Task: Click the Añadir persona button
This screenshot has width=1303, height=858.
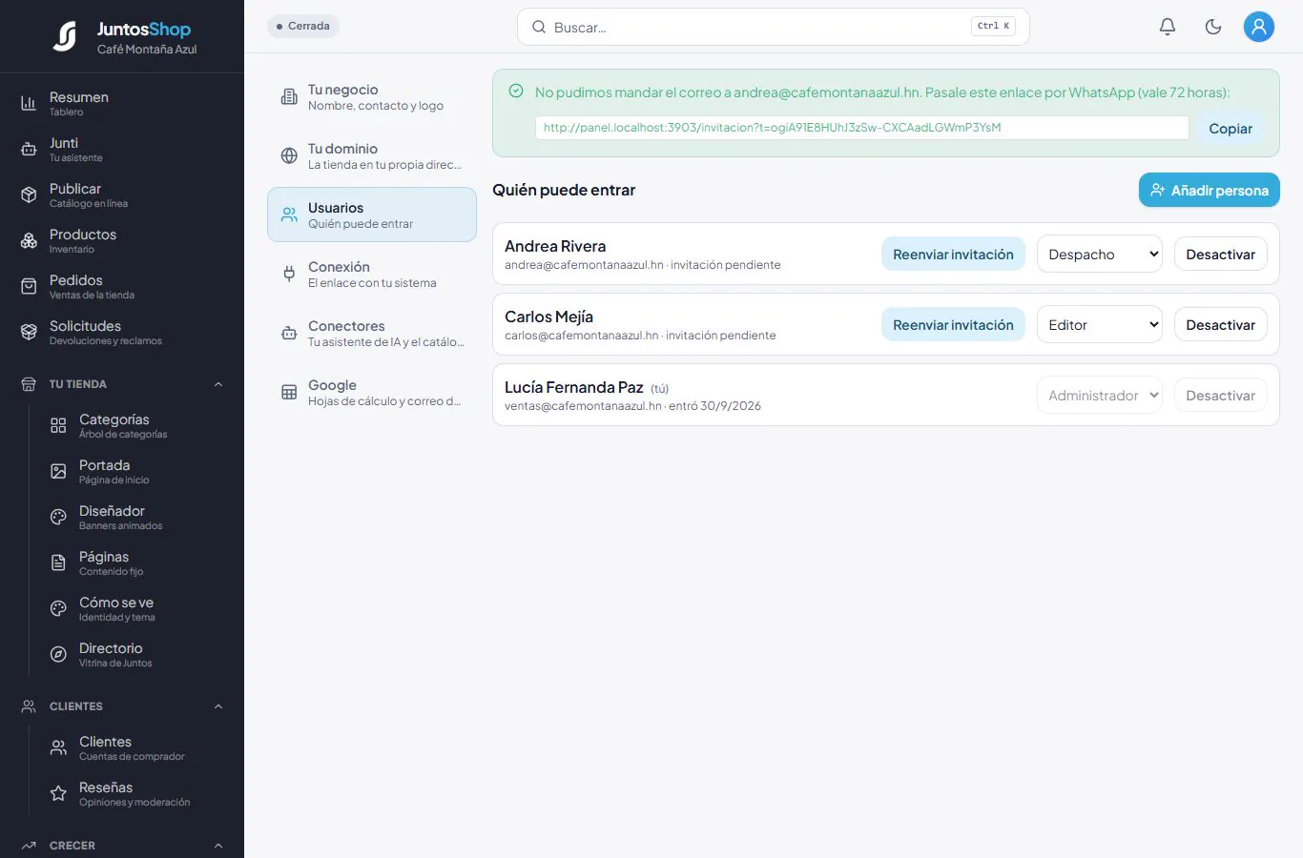Action: tap(1210, 190)
